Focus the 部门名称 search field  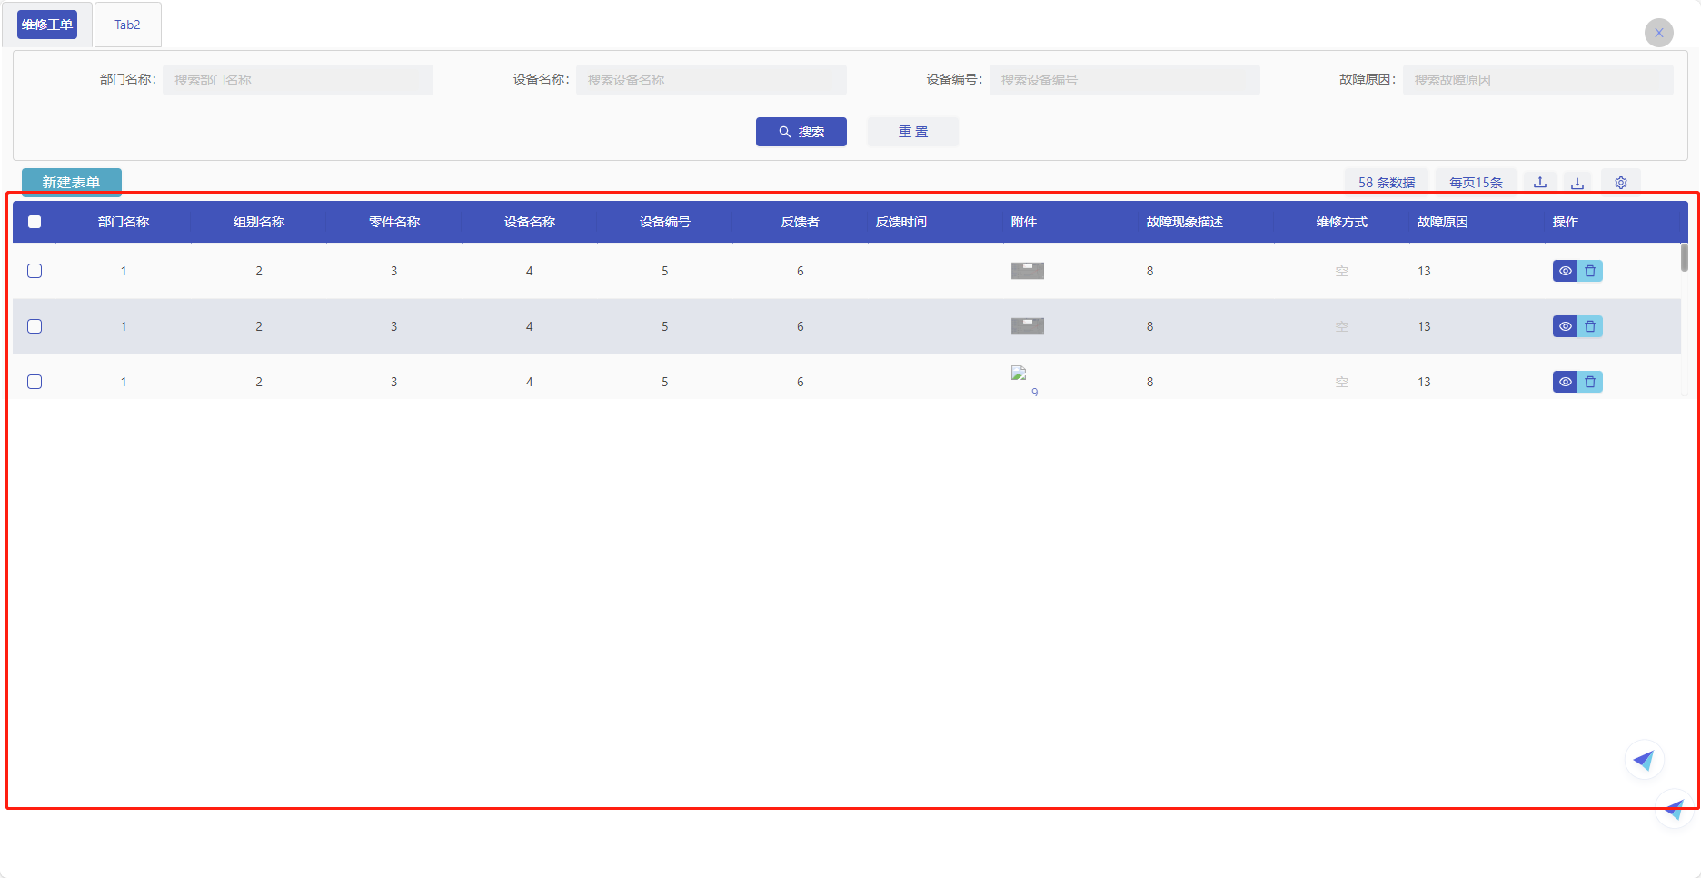click(298, 80)
